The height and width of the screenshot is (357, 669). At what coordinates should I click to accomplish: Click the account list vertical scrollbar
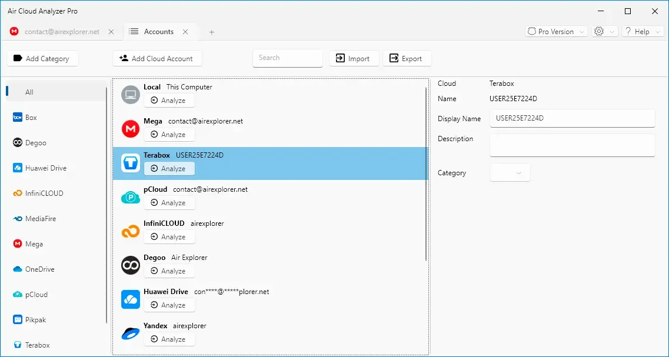click(426, 174)
